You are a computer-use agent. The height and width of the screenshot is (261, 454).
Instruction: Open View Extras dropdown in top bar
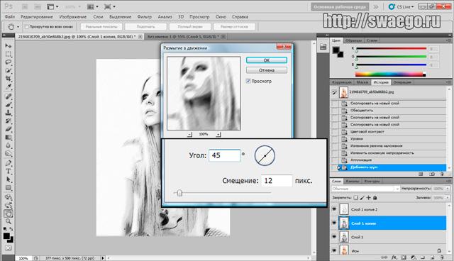pos(53,6)
